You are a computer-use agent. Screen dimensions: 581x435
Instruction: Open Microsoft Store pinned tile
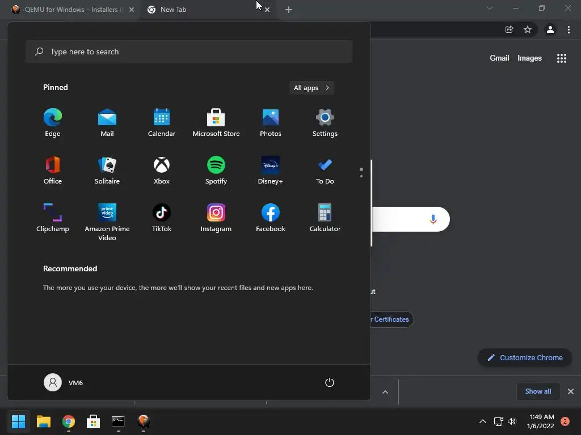tap(216, 122)
